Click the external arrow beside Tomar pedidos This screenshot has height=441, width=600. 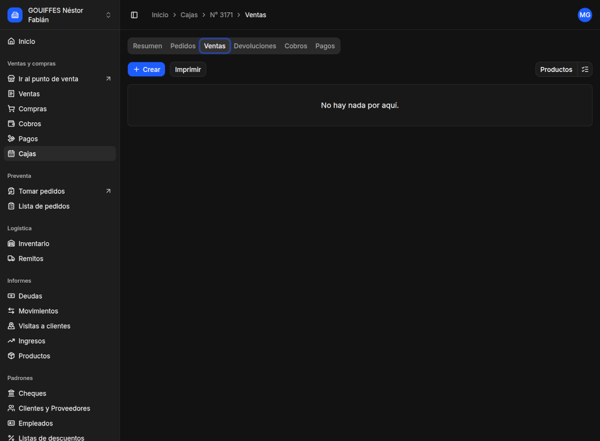[108, 191]
